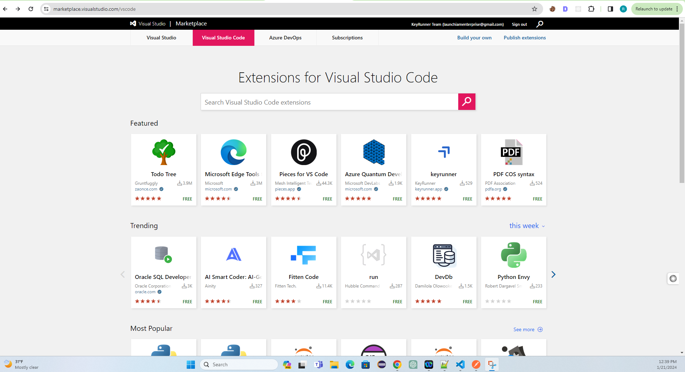Click the floating circle button at right edge
This screenshot has height=372, width=685.
(673, 279)
